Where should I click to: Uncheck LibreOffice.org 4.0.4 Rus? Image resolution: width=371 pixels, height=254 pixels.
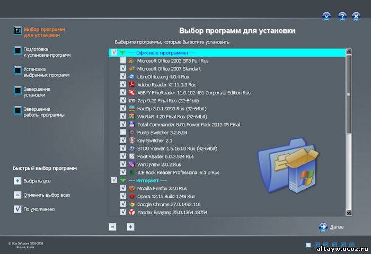pos(123,76)
